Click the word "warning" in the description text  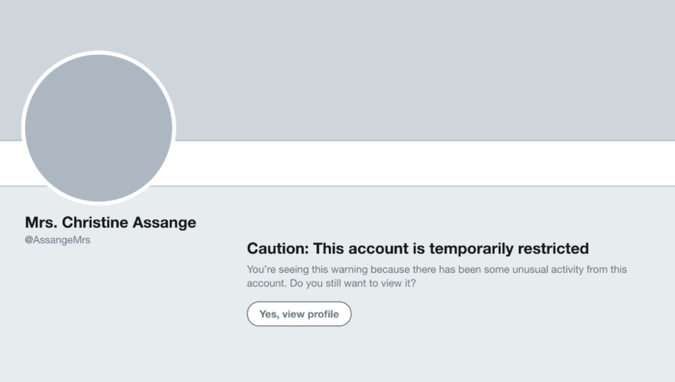pos(349,270)
